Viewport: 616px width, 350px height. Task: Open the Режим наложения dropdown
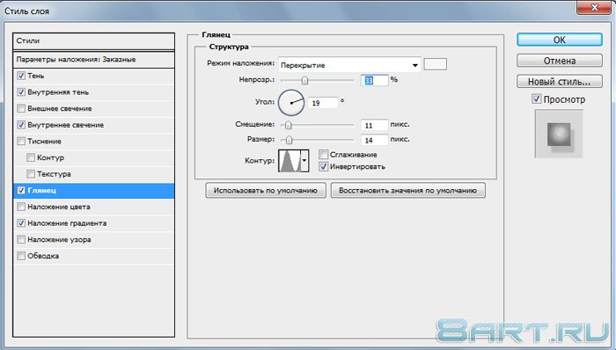coord(349,65)
